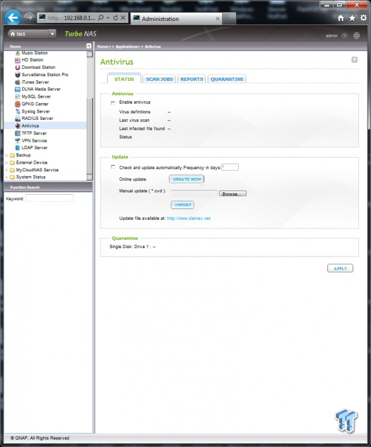Image resolution: width=371 pixels, height=447 pixels.
Task: Open the REPORTS tab
Action: click(x=191, y=79)
